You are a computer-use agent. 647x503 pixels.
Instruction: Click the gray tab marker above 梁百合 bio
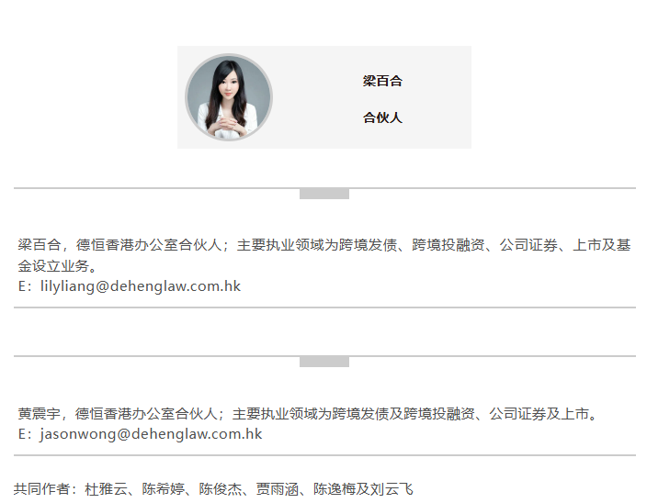[x=324, y=194]
